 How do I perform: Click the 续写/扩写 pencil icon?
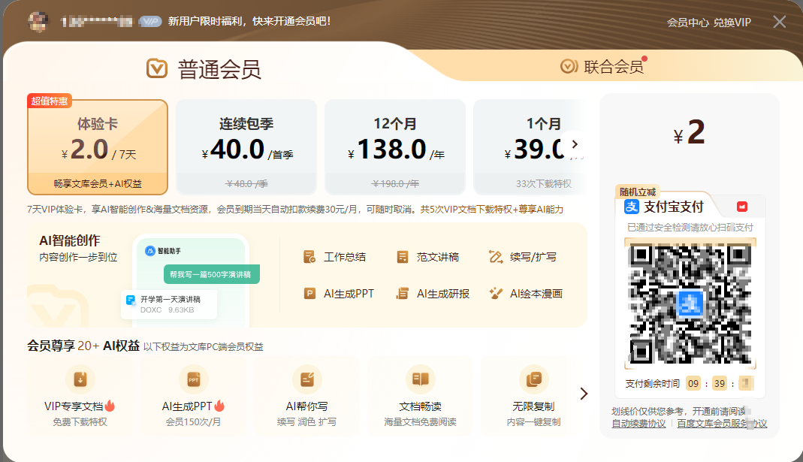tap(496, 257)
